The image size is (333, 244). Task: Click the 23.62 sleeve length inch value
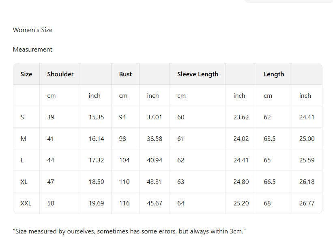pyautogui.click(x=241, y=117)
